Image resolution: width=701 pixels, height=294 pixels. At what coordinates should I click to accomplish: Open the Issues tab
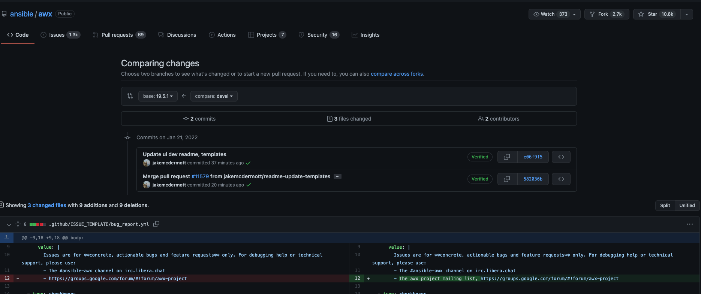tap(57, 35)
